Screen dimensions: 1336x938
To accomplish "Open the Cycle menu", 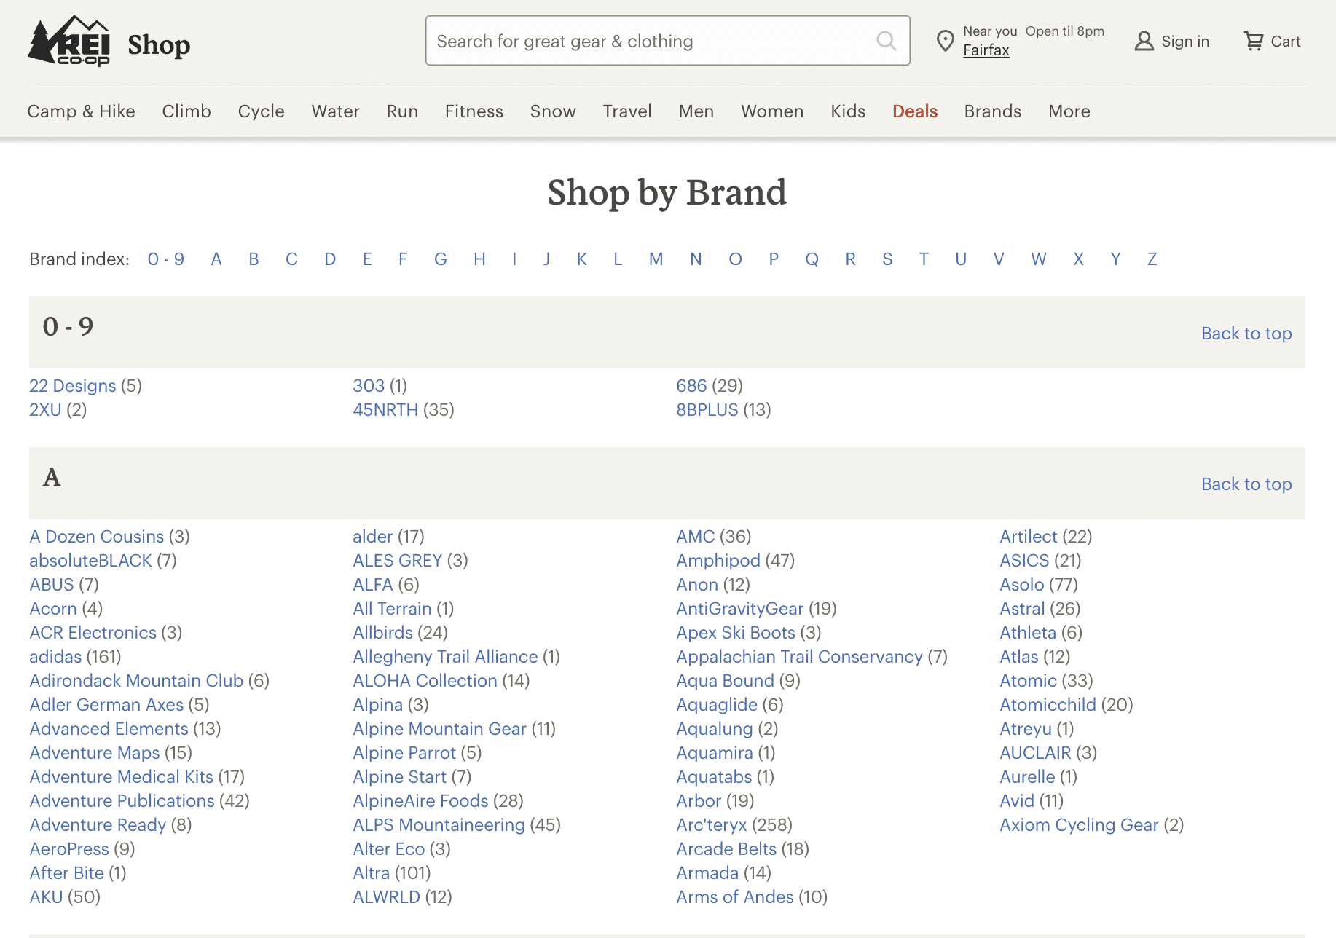I will point(261,111).
